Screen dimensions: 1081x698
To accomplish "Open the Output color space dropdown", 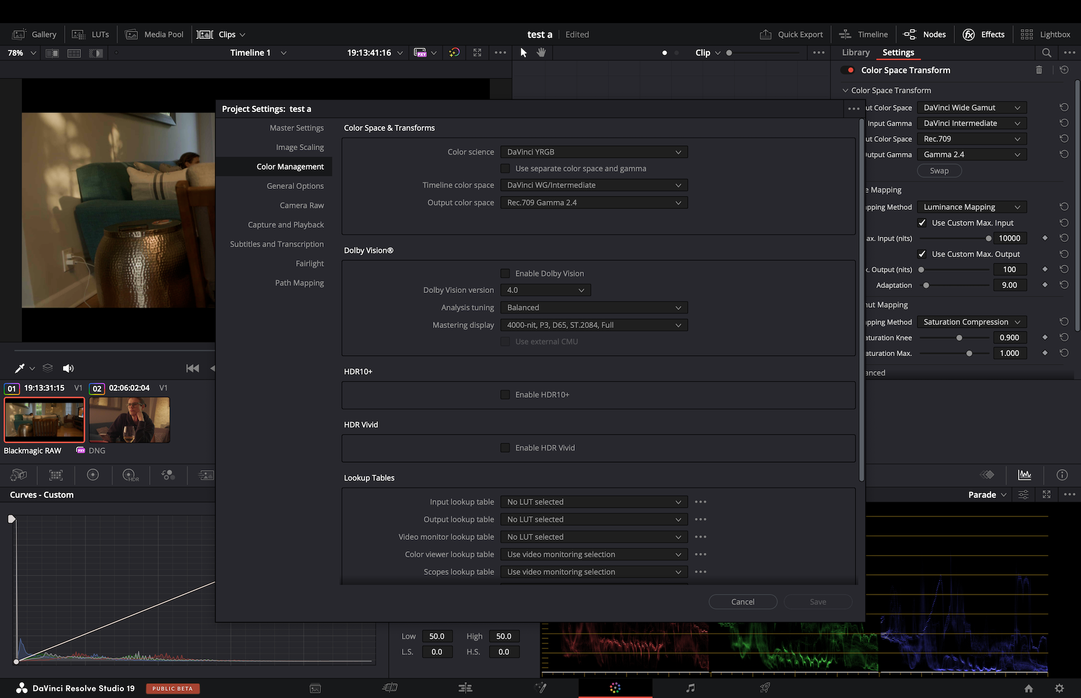I will click(x=594, y=202).
